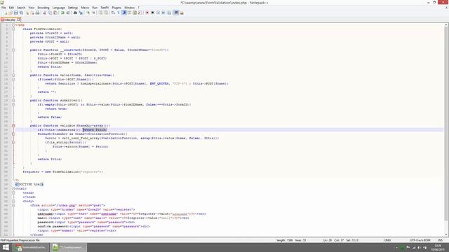Image resolution: width=449 pixels, height=252 pixels.
Task: Click the Zoom Out toolbar icon
Action: point(93,13)
